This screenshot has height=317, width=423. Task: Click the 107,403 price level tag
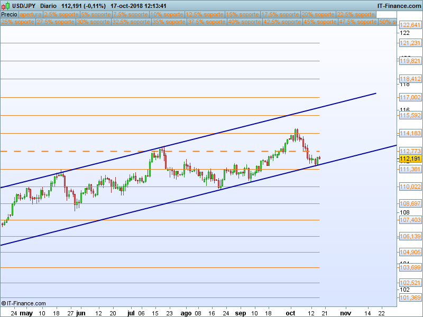tap(410, 220)
